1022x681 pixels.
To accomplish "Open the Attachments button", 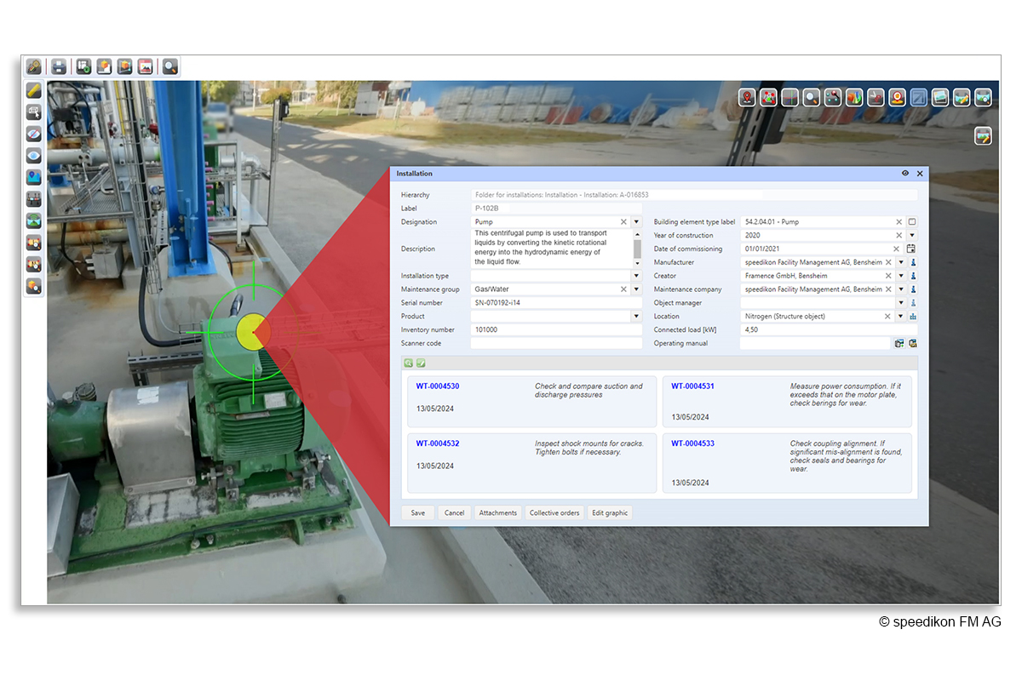I will pos(497,513).
